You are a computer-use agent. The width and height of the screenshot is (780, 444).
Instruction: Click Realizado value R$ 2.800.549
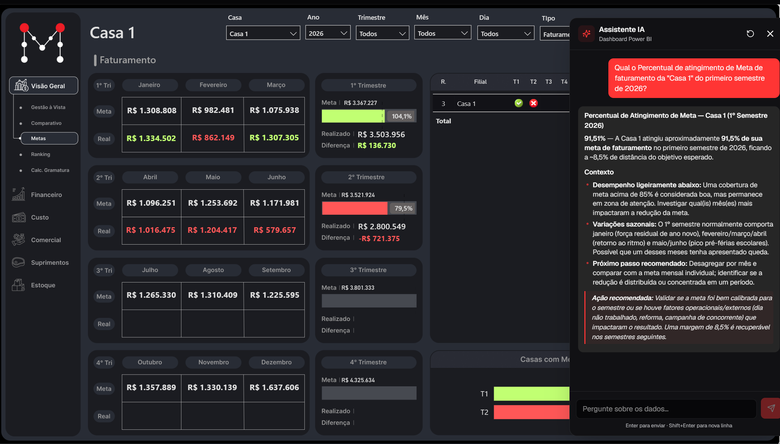pos(382,227)
